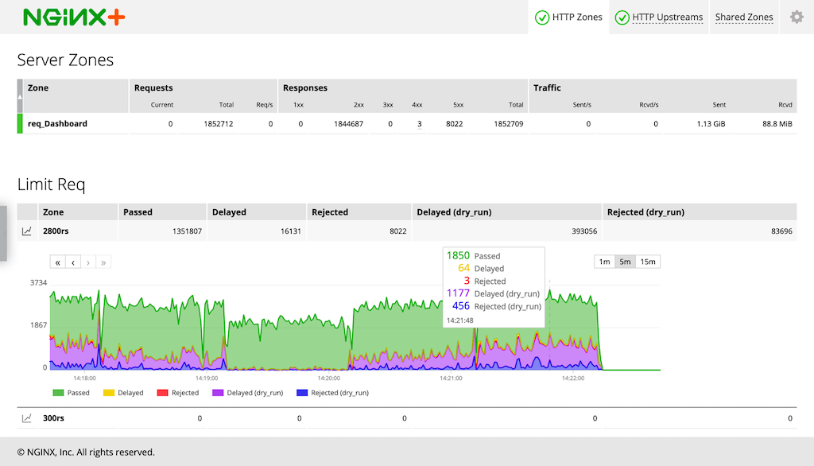Set chart time range to 1m

point(604,262)
